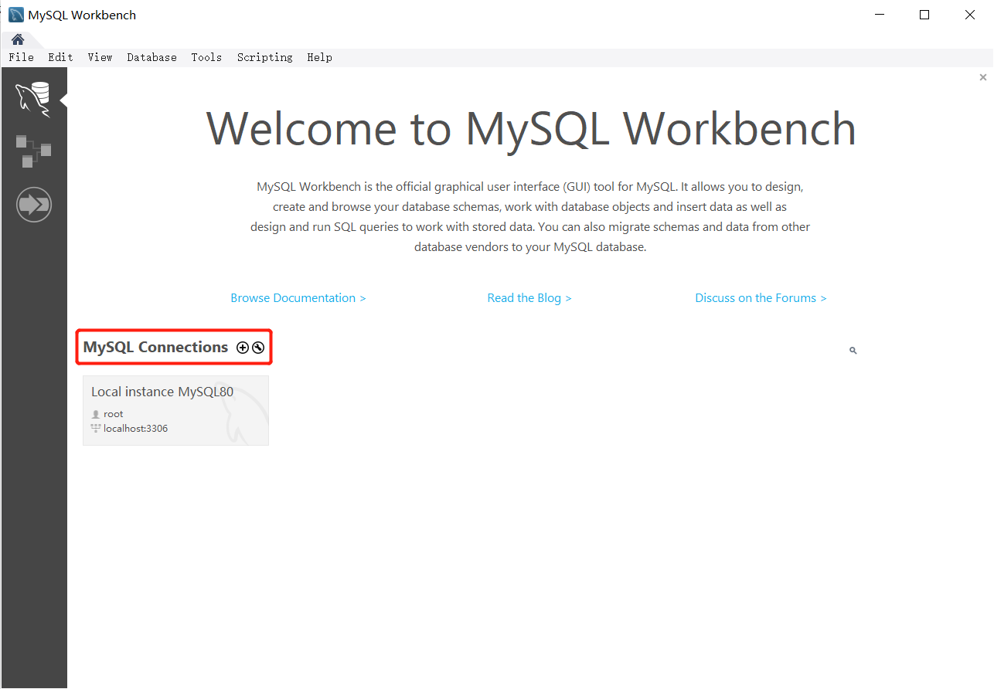Image resolution: width=994 pixels, height=689 pixels.
Task: Add a new MySQL connection plus icon
Action: click(243, 348)
